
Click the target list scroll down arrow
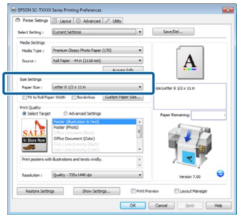click(x=139, y=149)
